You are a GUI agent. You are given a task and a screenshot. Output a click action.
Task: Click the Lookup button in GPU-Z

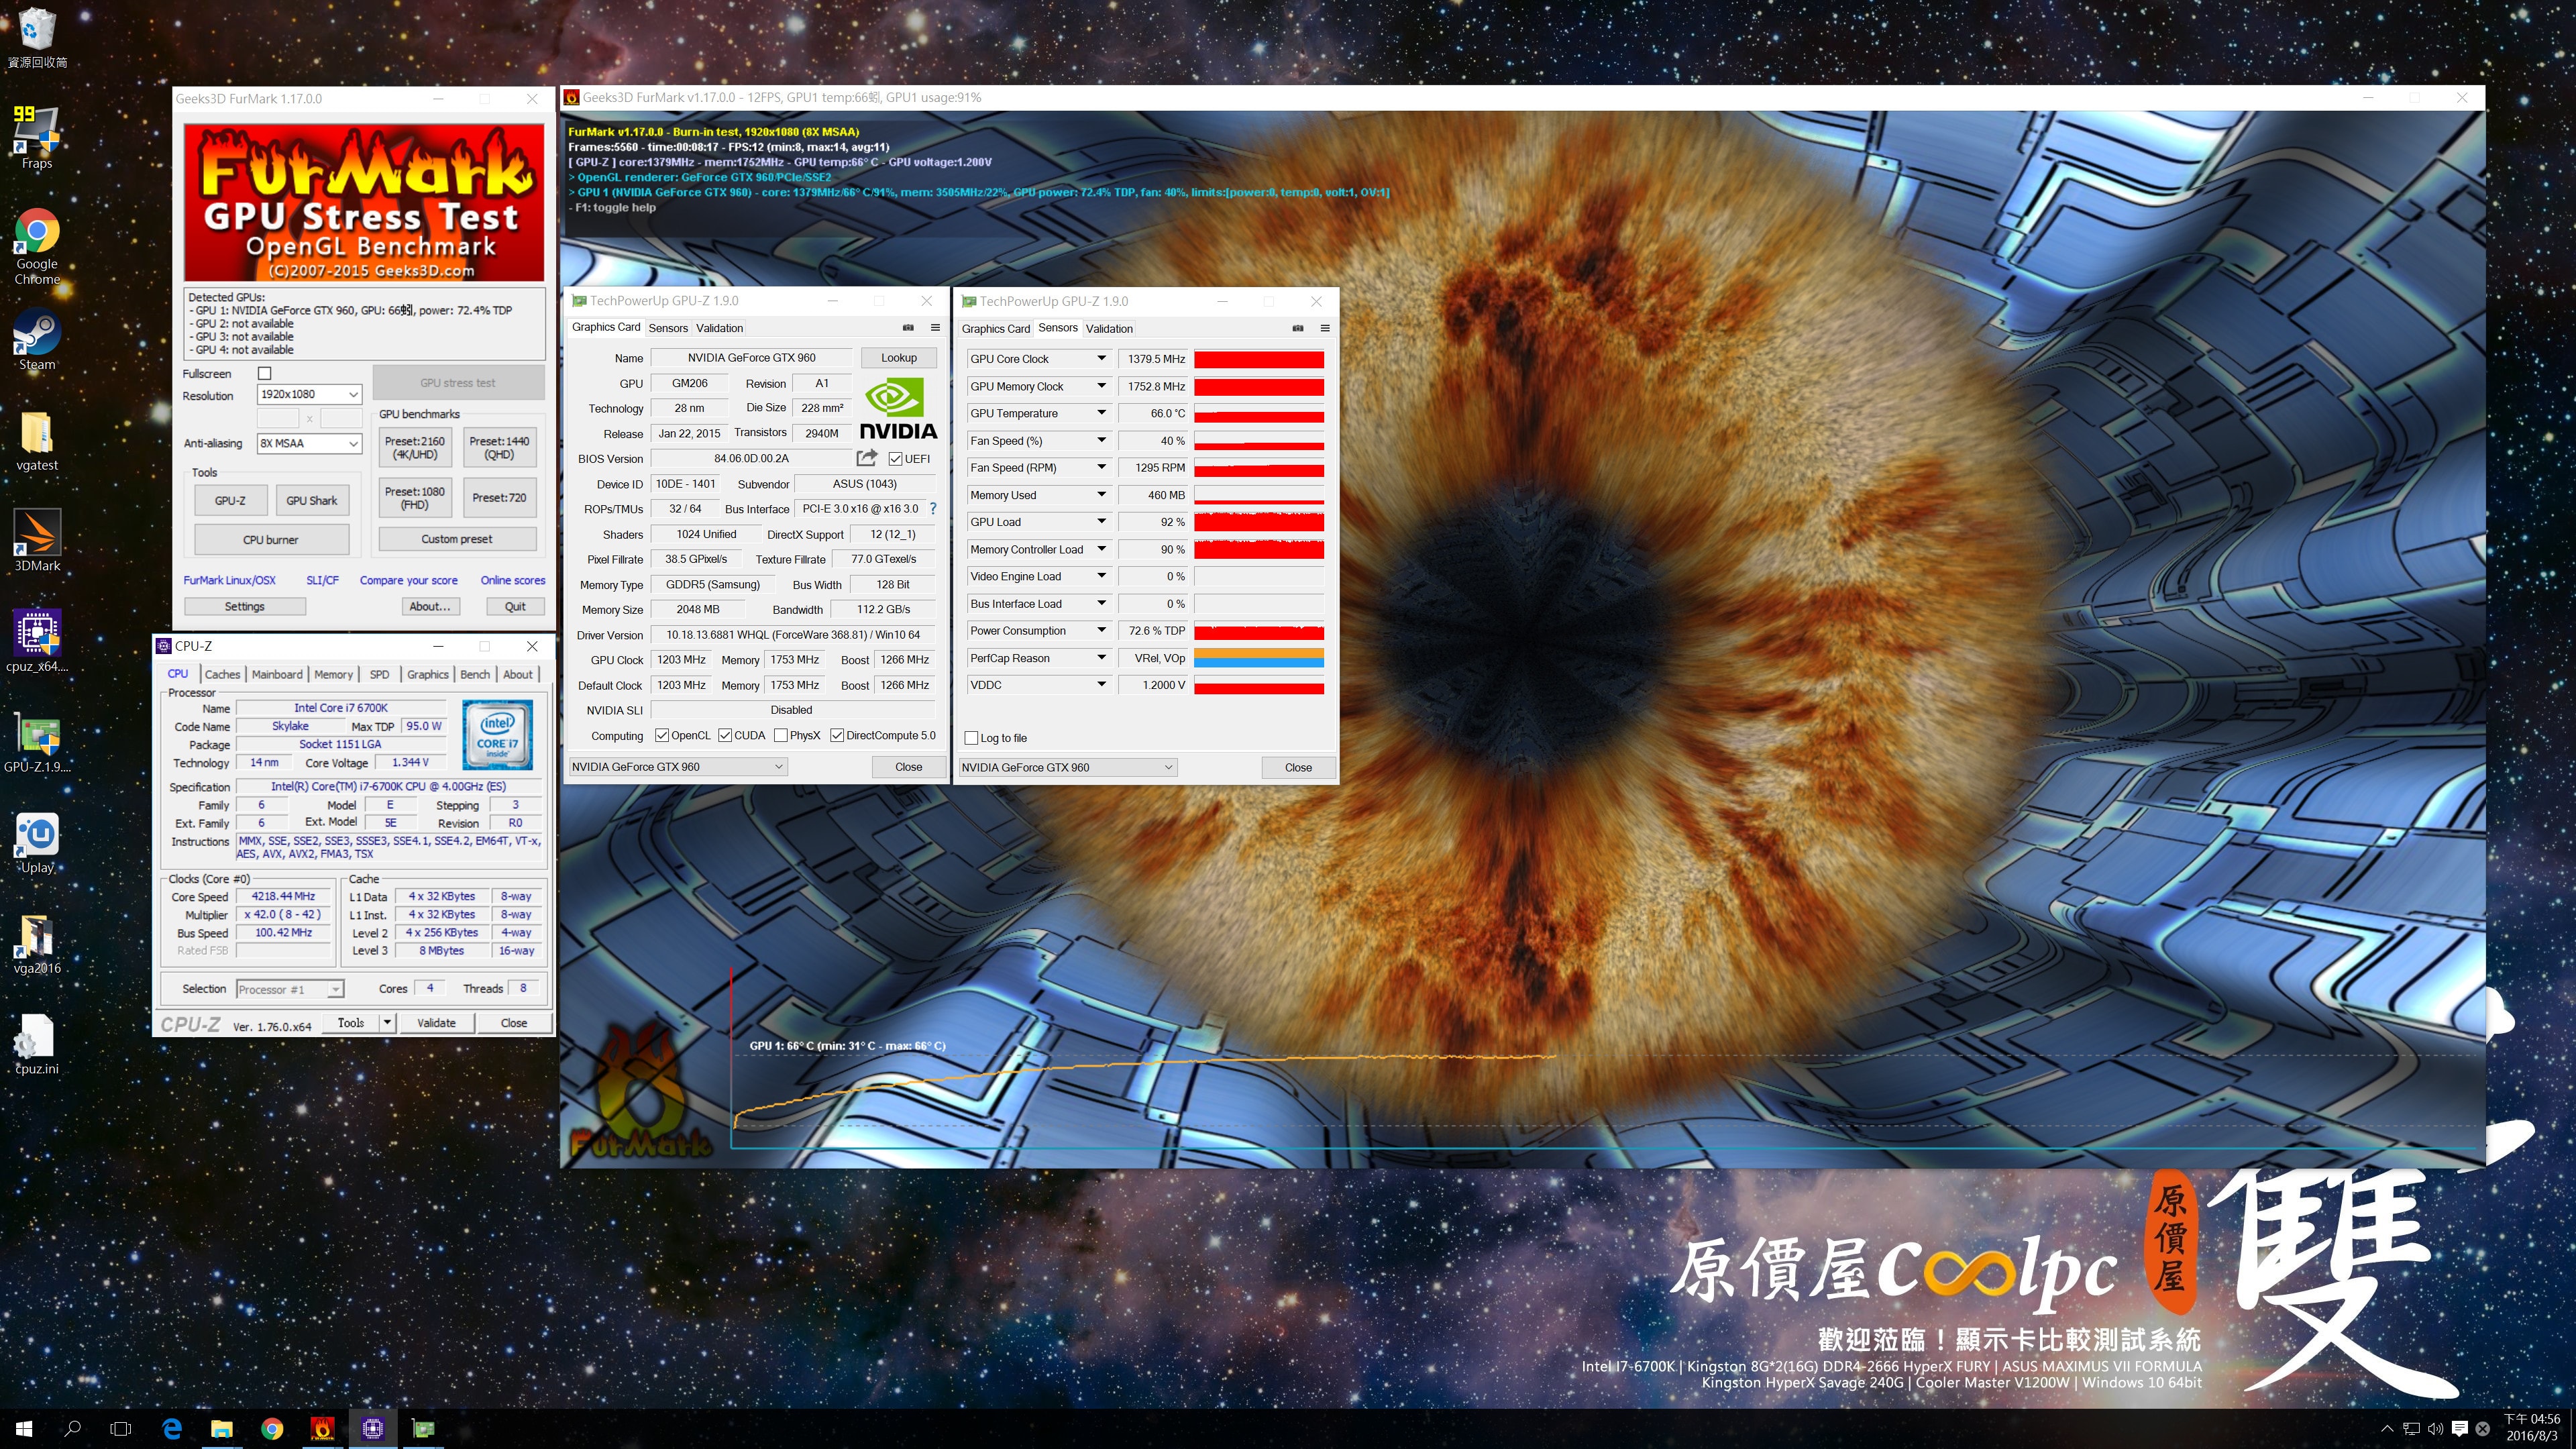tap(898, 357)
